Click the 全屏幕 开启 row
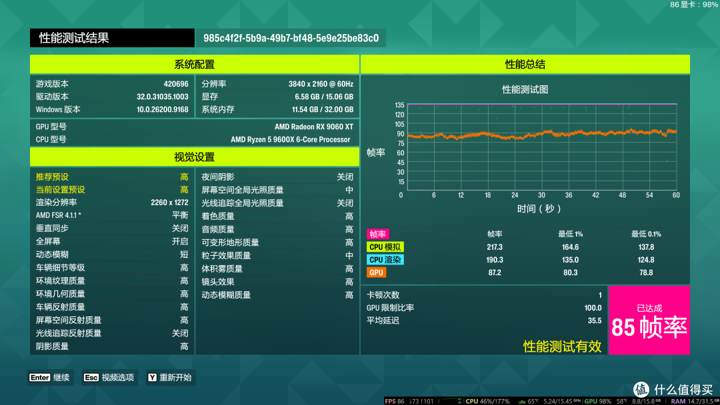This screenshot has height=405, width=720. (112, 241)
